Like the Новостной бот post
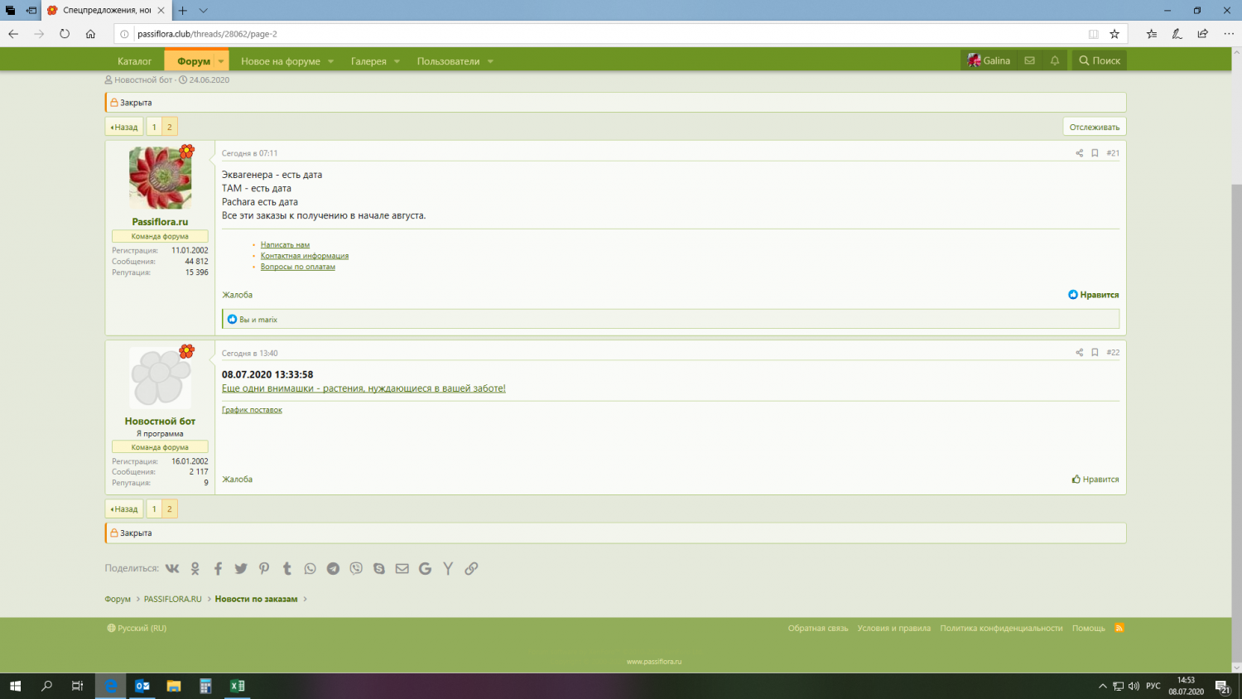This screenshot has height=699, width=1242. point(1095,480)
